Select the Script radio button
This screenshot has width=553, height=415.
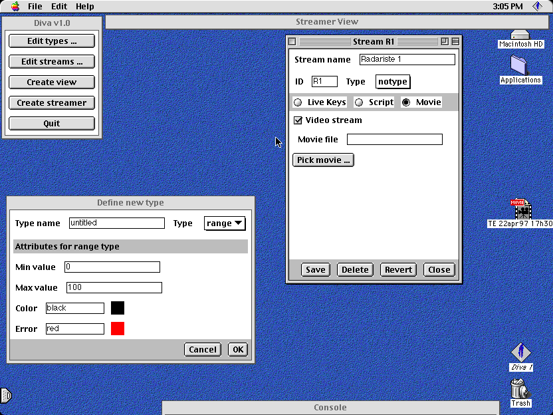(359, 102)
